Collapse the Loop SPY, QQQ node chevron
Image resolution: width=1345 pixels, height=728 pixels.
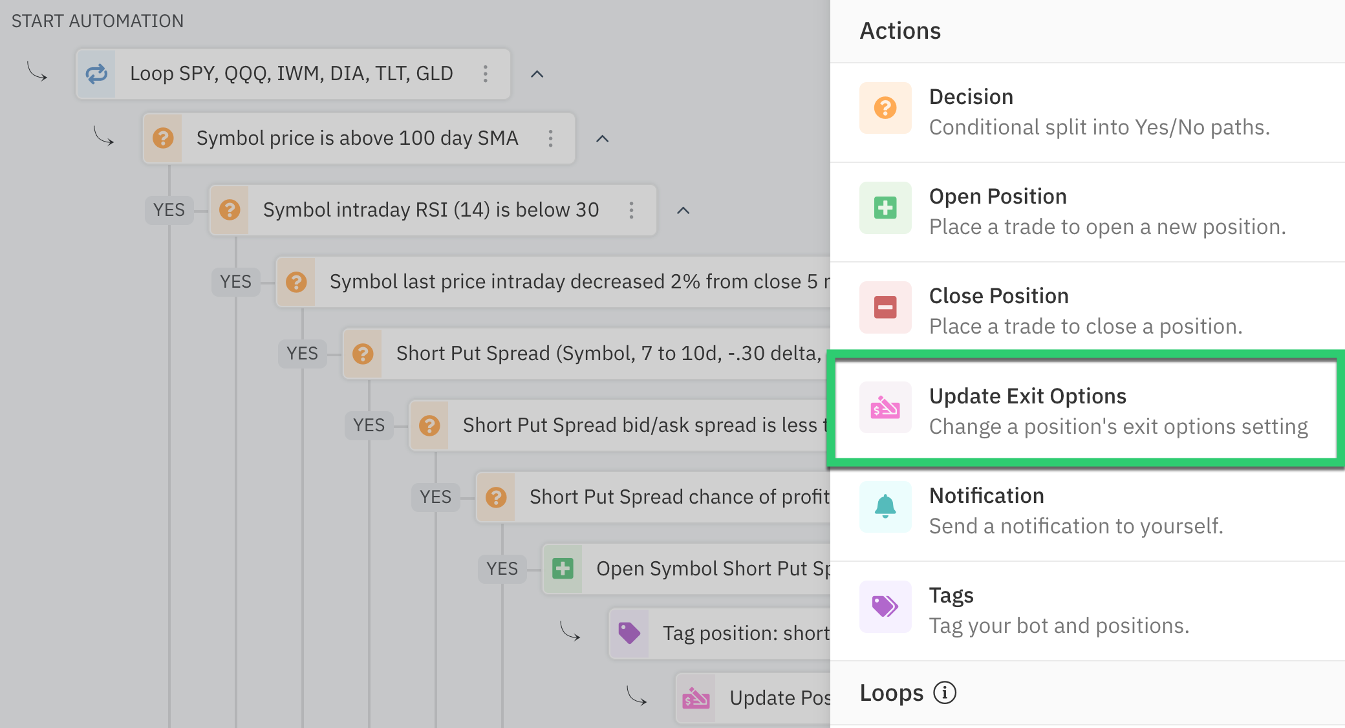[537, 74]
